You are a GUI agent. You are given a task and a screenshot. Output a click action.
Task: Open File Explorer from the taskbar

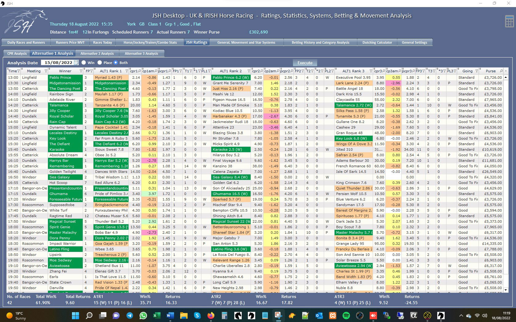pyautogui.click(x=184, y=316)
